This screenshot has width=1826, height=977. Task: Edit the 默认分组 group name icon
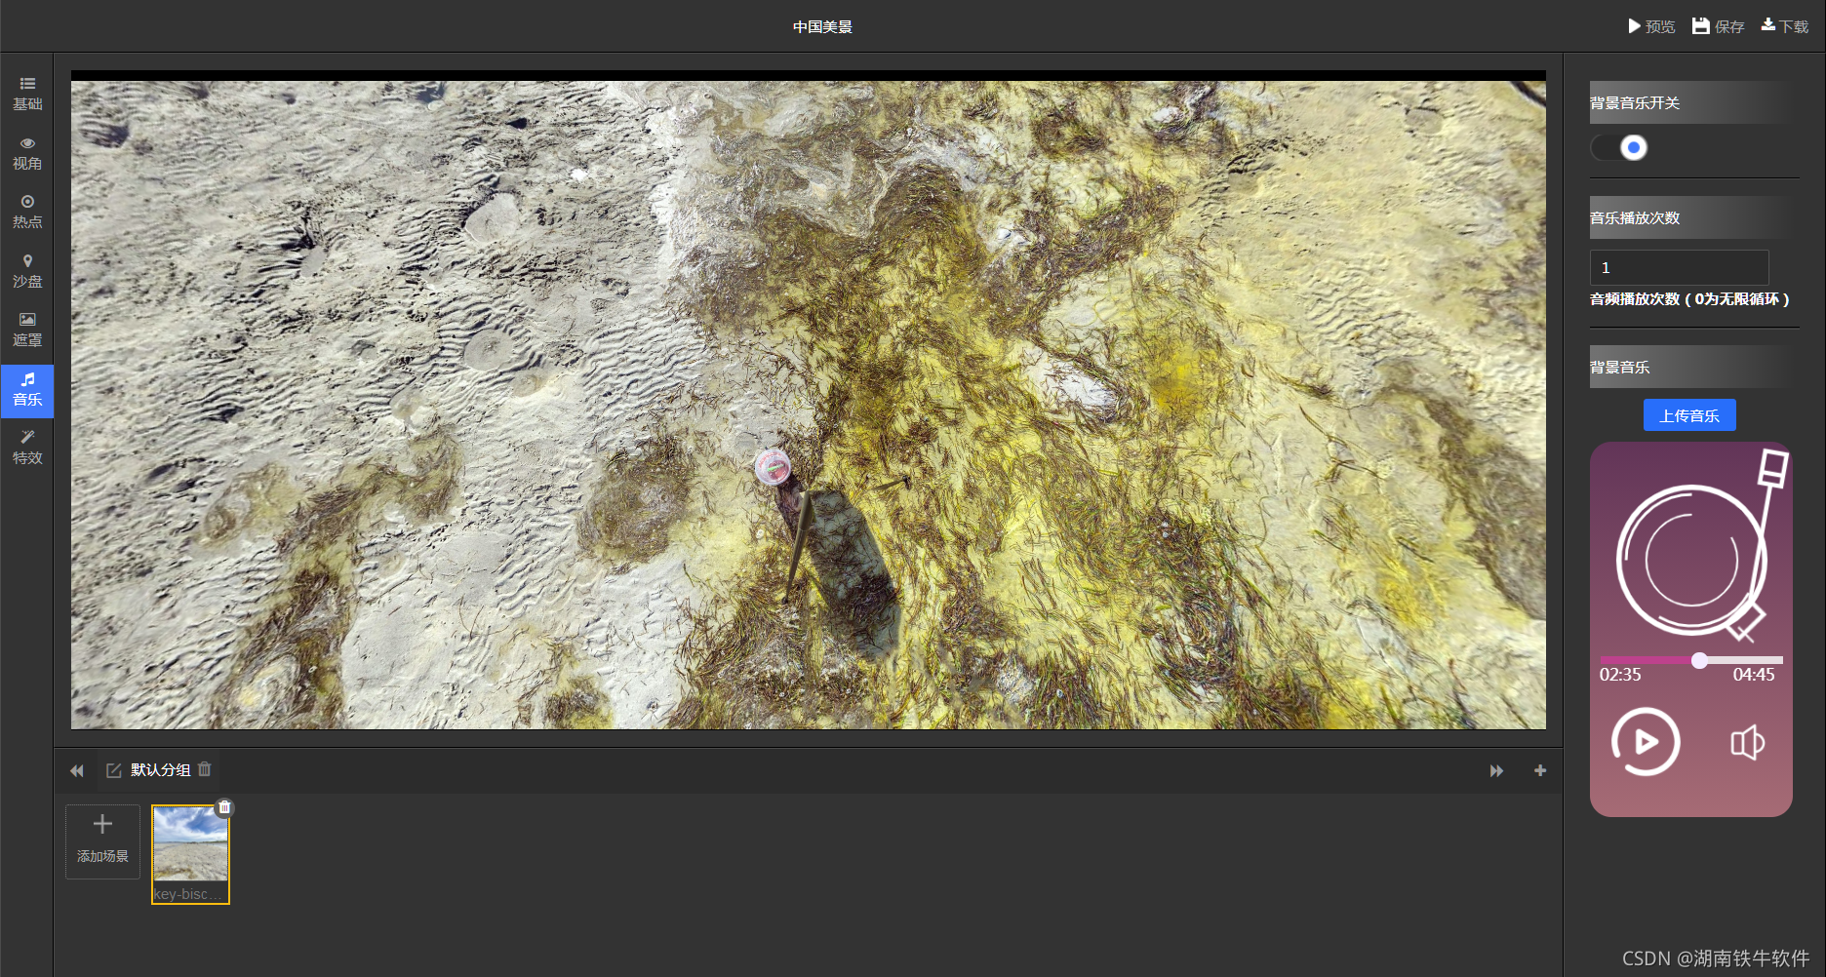(x=114, y=770)
